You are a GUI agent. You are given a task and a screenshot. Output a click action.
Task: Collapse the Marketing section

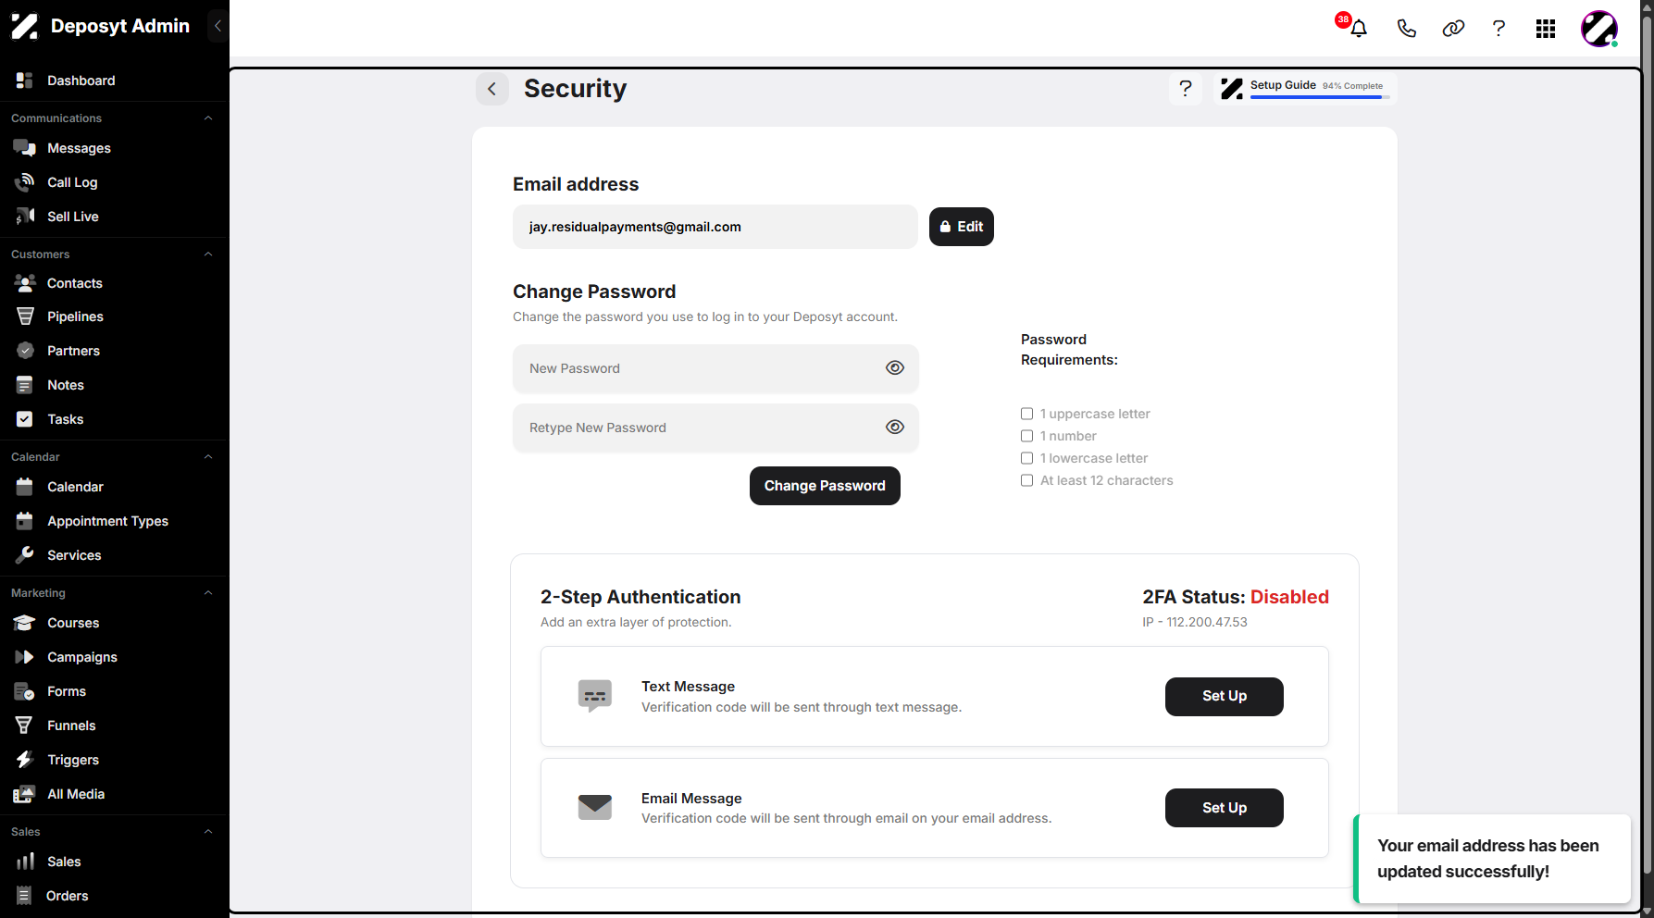[x=208, y=593]
